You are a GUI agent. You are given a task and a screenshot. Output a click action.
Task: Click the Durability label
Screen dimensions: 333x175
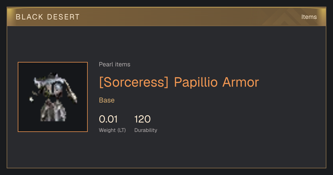click(146, 130)
